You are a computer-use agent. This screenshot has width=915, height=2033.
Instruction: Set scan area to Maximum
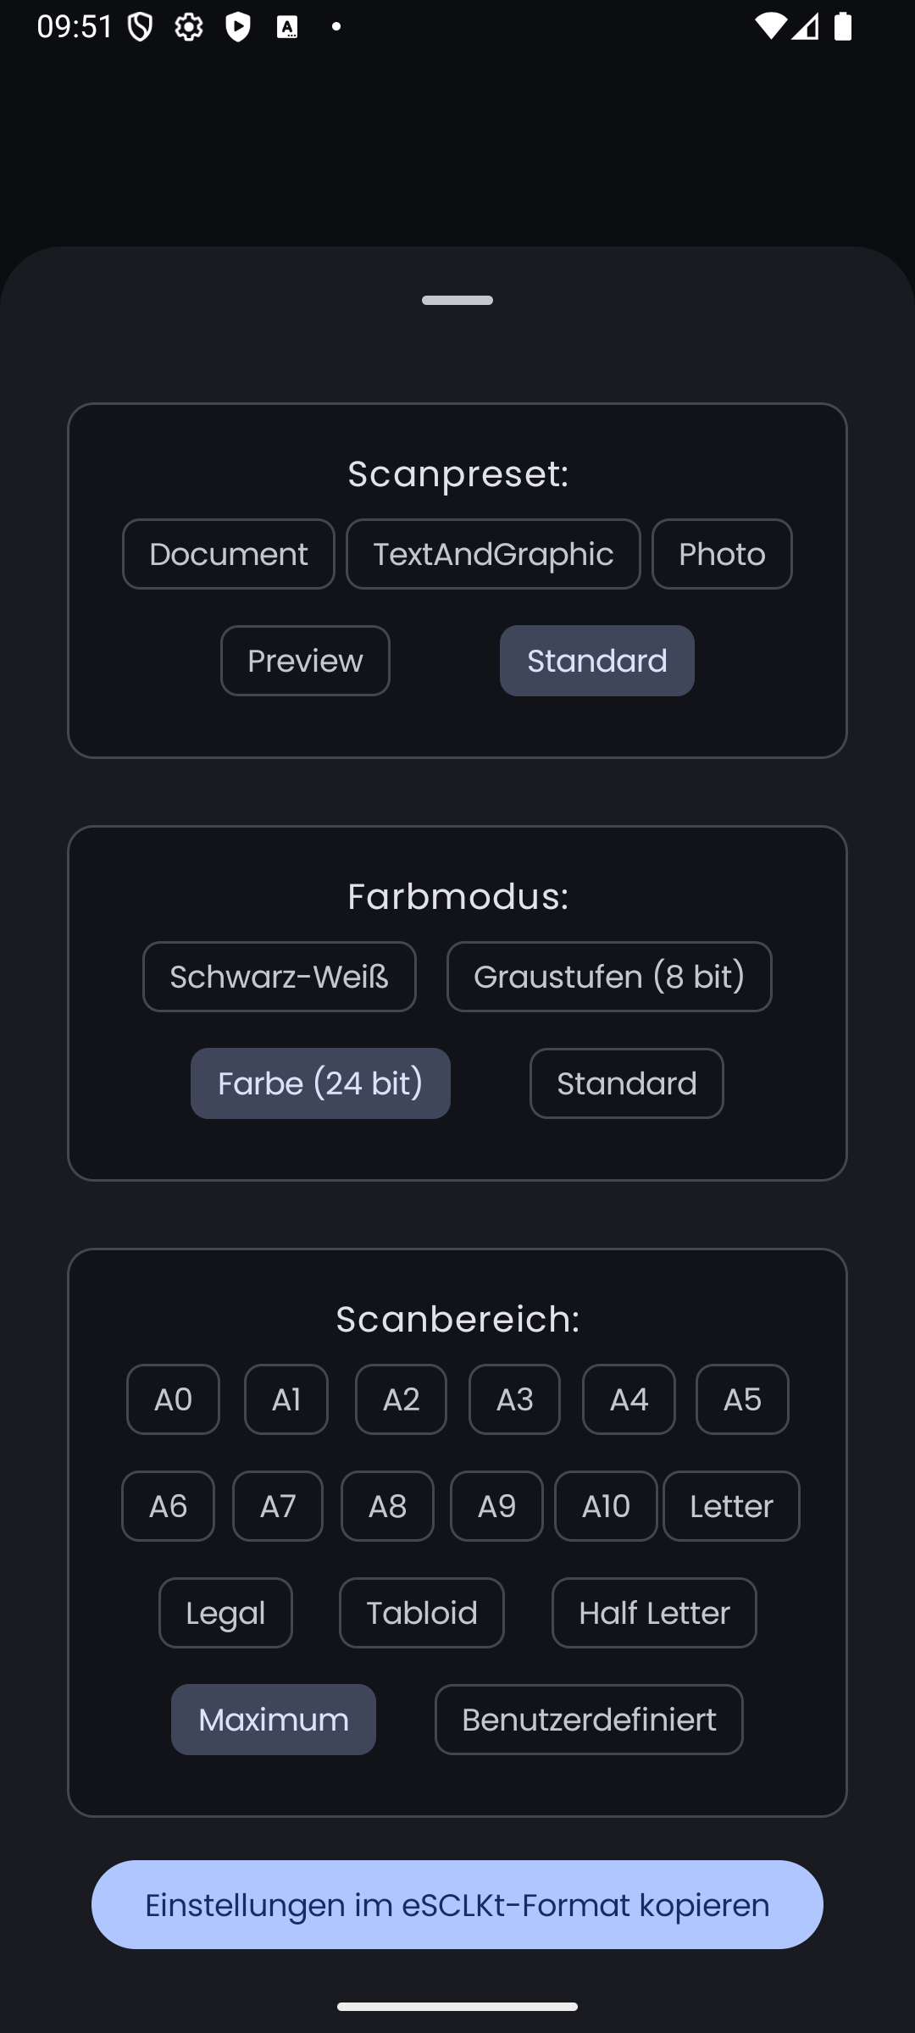[274, 1720]
